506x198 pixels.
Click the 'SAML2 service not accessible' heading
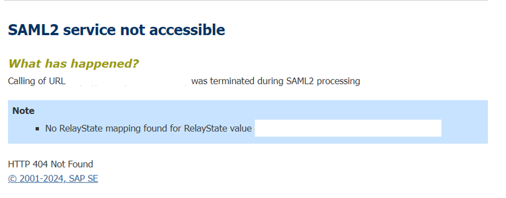point(116,29)
